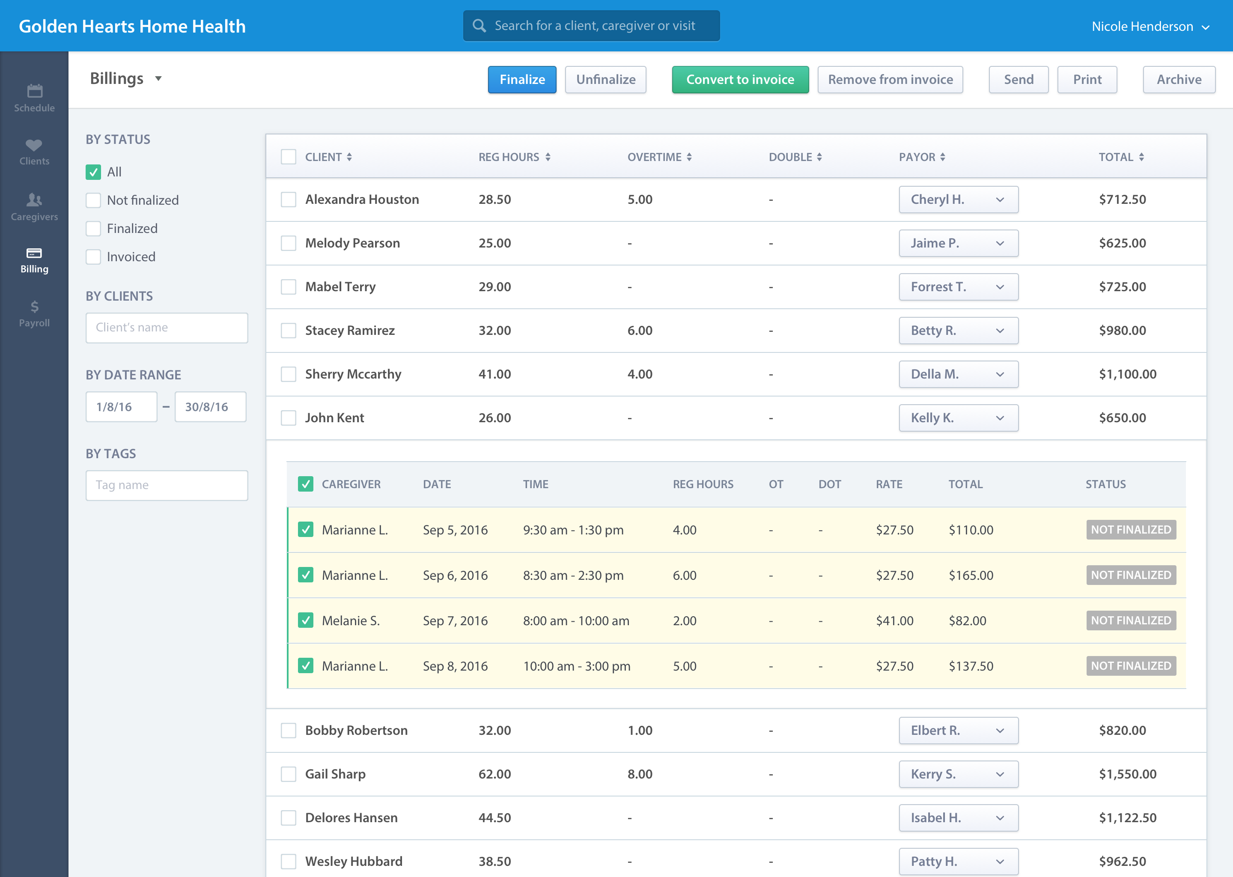The height and width of the screenshot is (877, 1233).
Task: Sort by Payor column arrows
Action: click(x=943, y=157)
